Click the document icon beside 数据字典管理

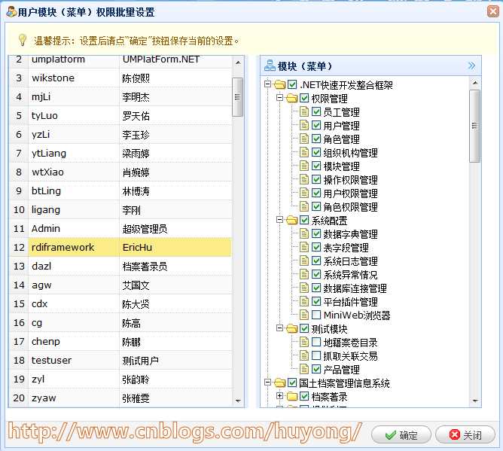(304, 233)
